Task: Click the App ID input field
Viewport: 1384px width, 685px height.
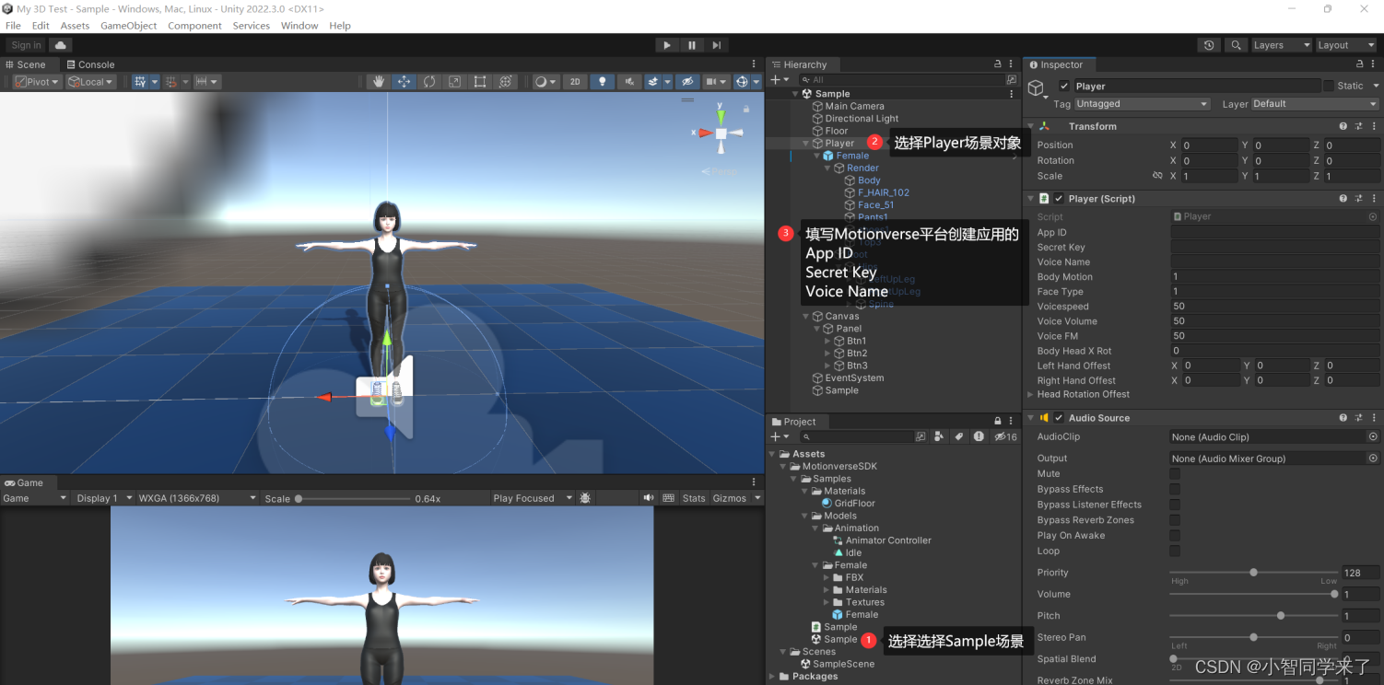Action: click(1274, 232)
